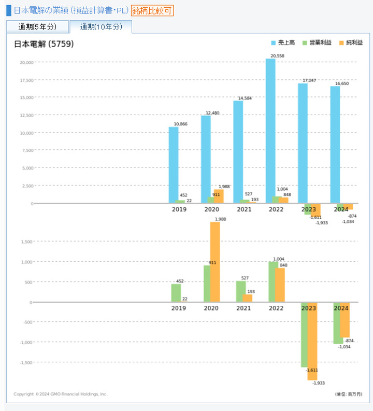Click the 20,000 y-axis label
Image resolution: width=373 pixels, height=411 pixels.
tap(27, 62)
